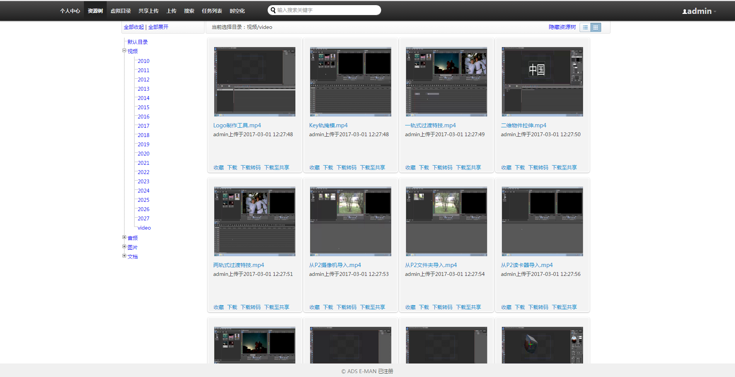Click 下载 under 从P2文件夹导入.mp4
Viewport: 735px width, 377px height.
pyautogui.click(x=424, y=307)
